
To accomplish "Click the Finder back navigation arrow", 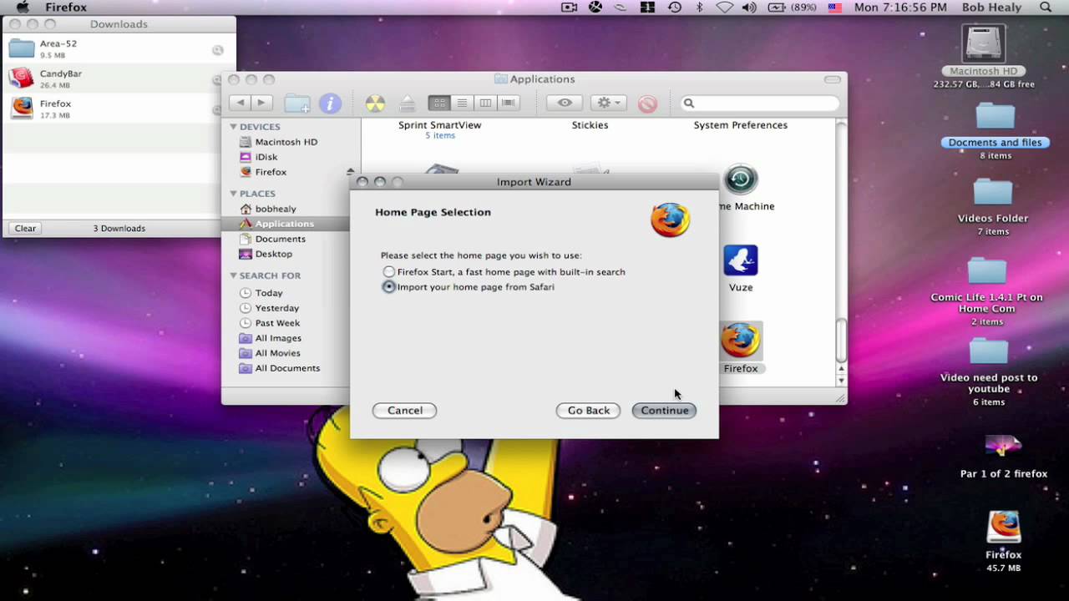I will [x=241, y=103].
